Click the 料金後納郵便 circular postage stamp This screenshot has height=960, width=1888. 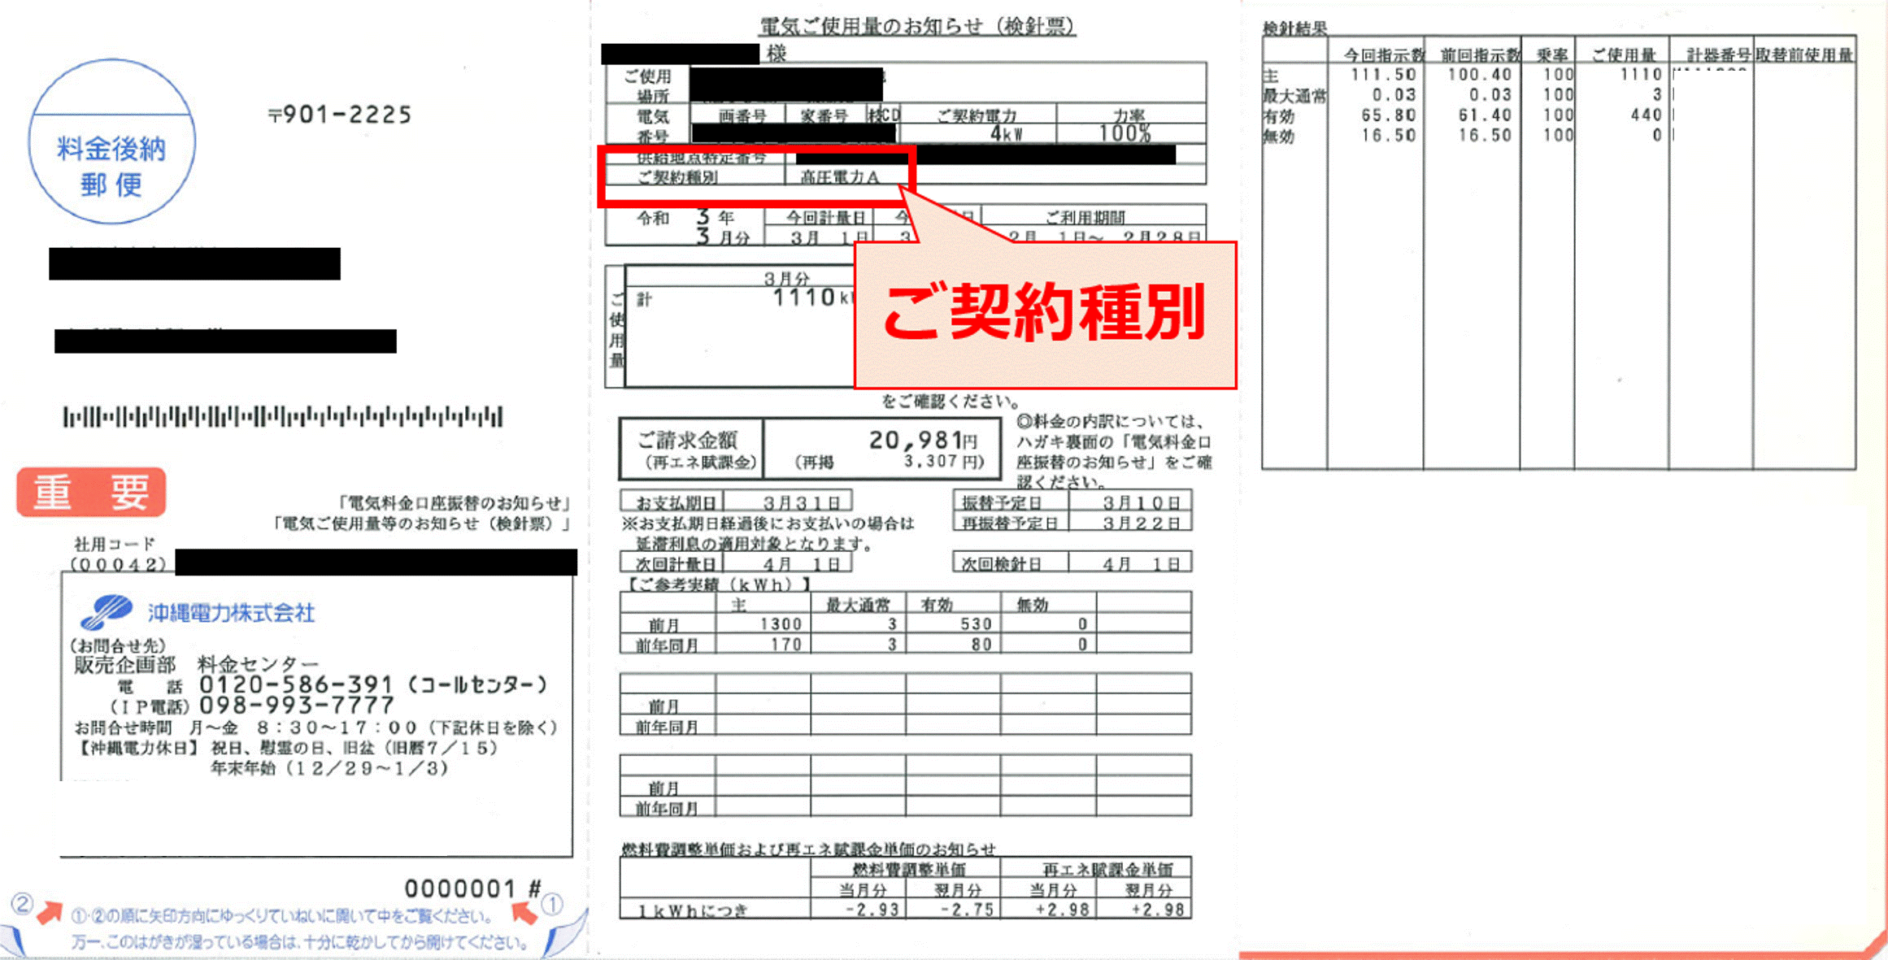point(111,141)
